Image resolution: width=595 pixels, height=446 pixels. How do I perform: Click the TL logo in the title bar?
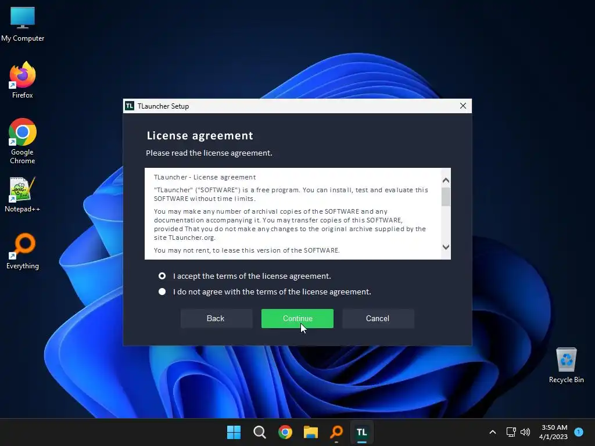click(x=130, y=106)
